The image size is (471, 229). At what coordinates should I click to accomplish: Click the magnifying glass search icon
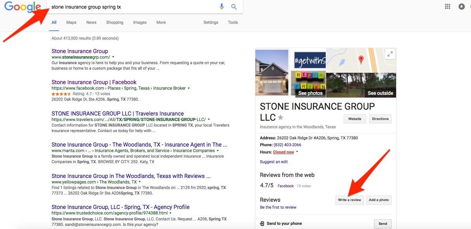coord(234,7)
